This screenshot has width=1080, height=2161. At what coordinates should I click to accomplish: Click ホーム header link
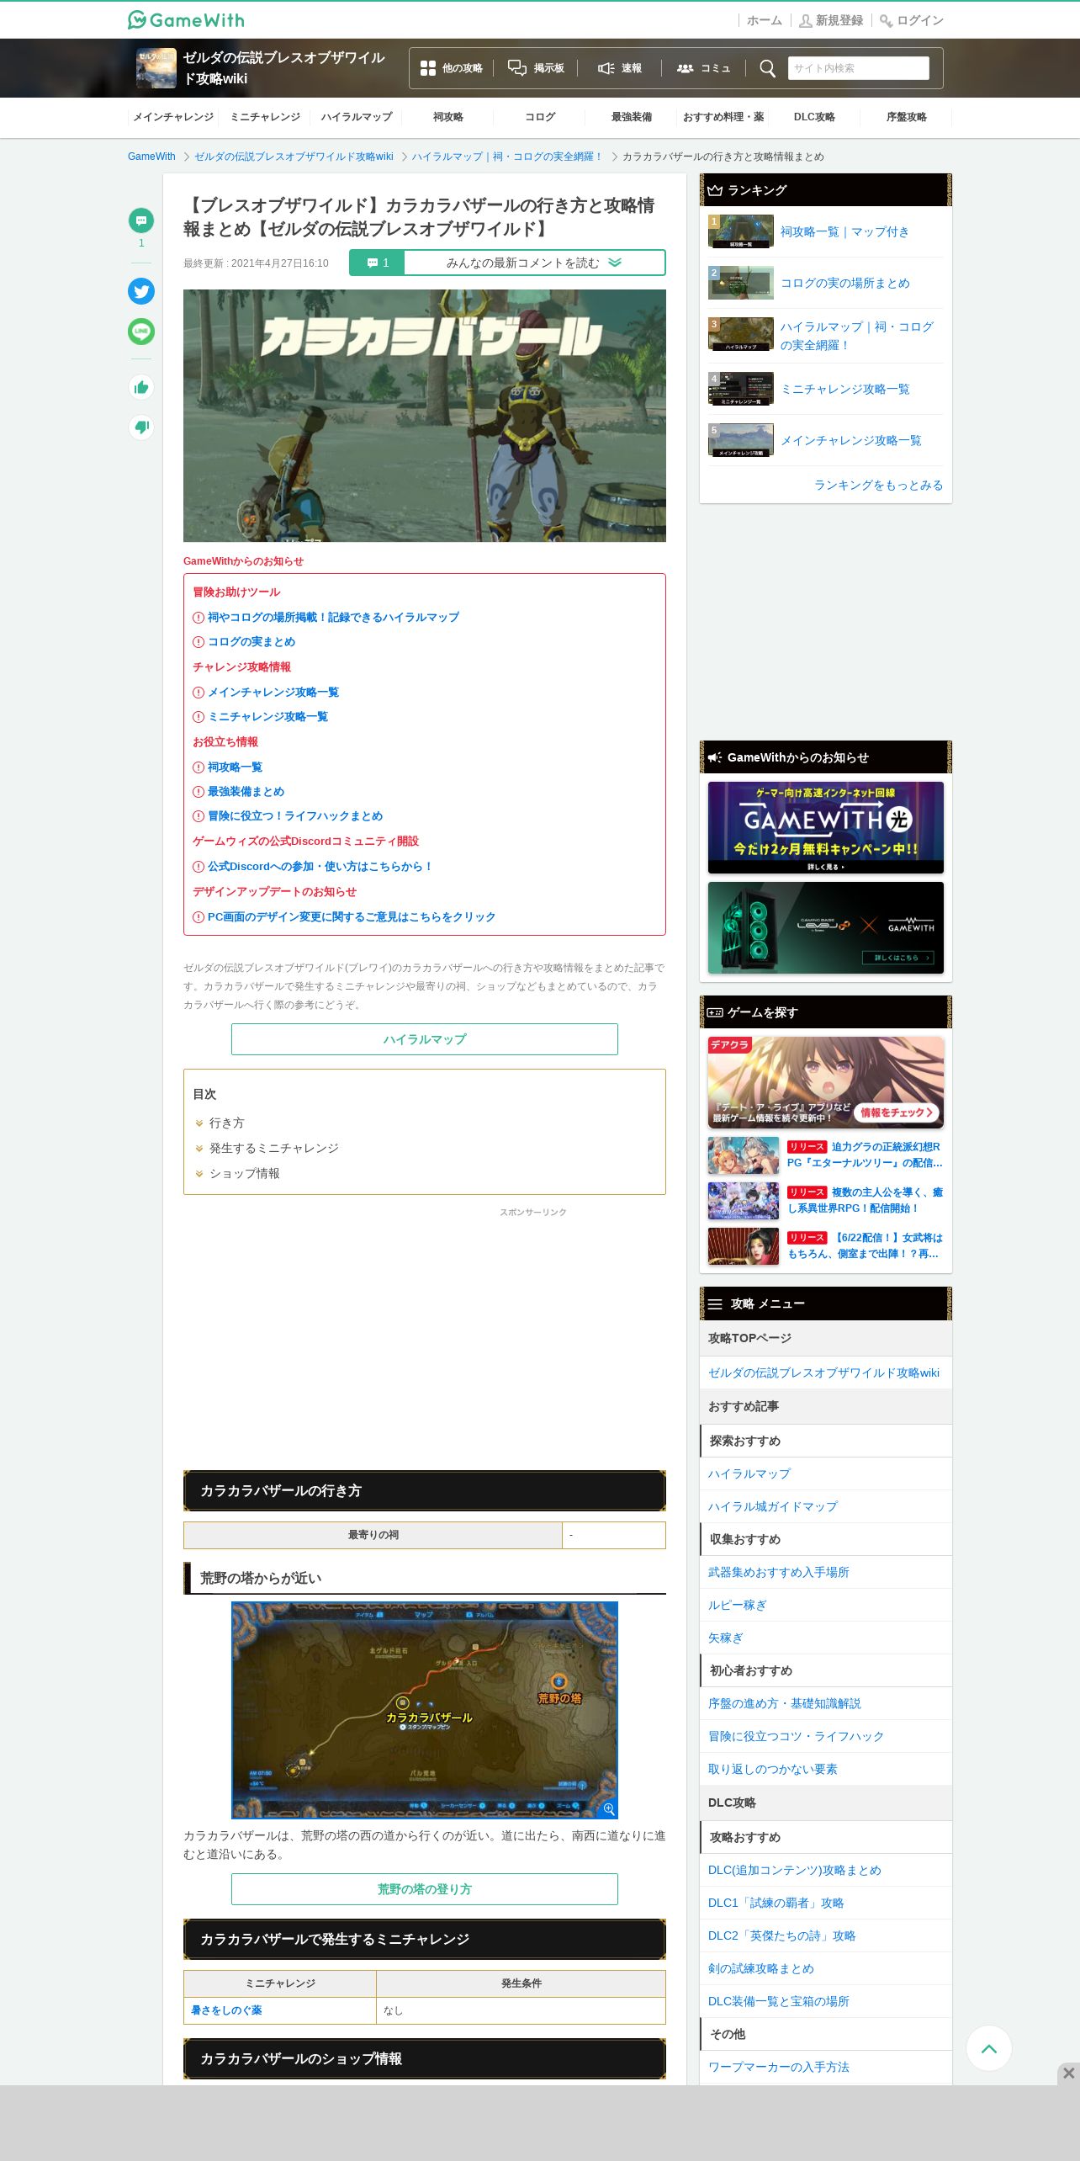[x=764, y=20]
